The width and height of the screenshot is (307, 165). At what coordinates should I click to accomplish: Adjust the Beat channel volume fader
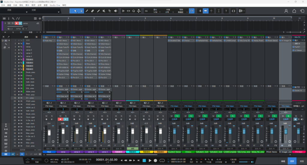pyautogui.click(x=49, y=132)
